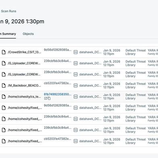Click Default Threat Library in the M_Backdoor row

(x=135, y=85)
